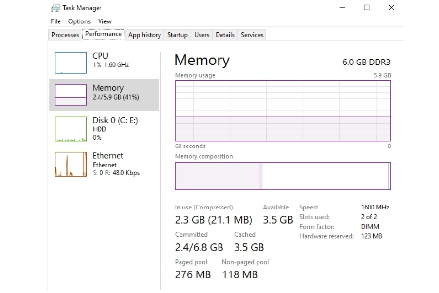This screenshot has height=293, width=439.
Task: Open the View menu
Action: click(x=105, y=21)
